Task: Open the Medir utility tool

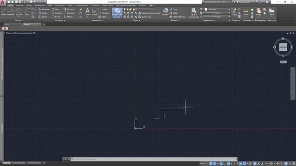Action: coord(246,12)
